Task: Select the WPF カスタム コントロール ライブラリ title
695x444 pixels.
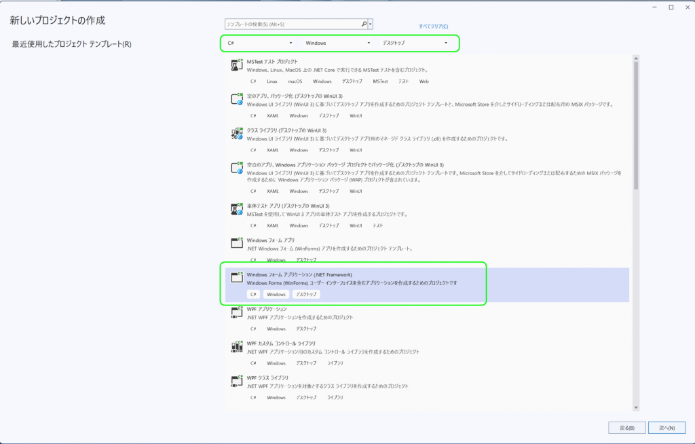Action: point(281,344)
